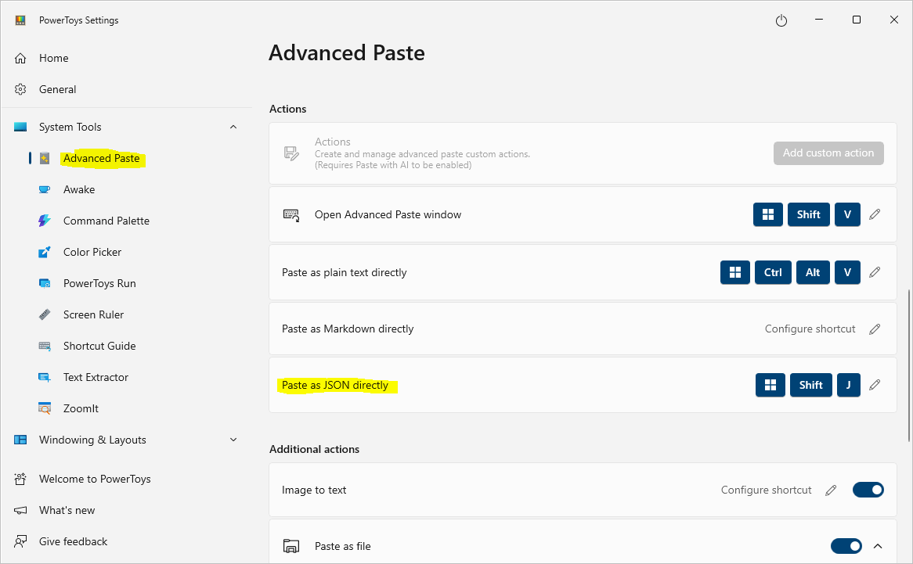Click Add custom action button
Viewport: 913px width, 564px height.
pos(828,153)
